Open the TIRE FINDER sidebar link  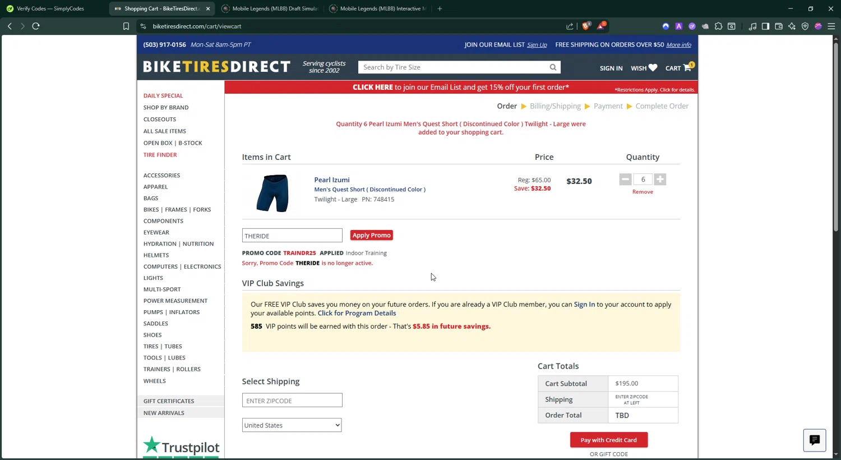[160, 155]
